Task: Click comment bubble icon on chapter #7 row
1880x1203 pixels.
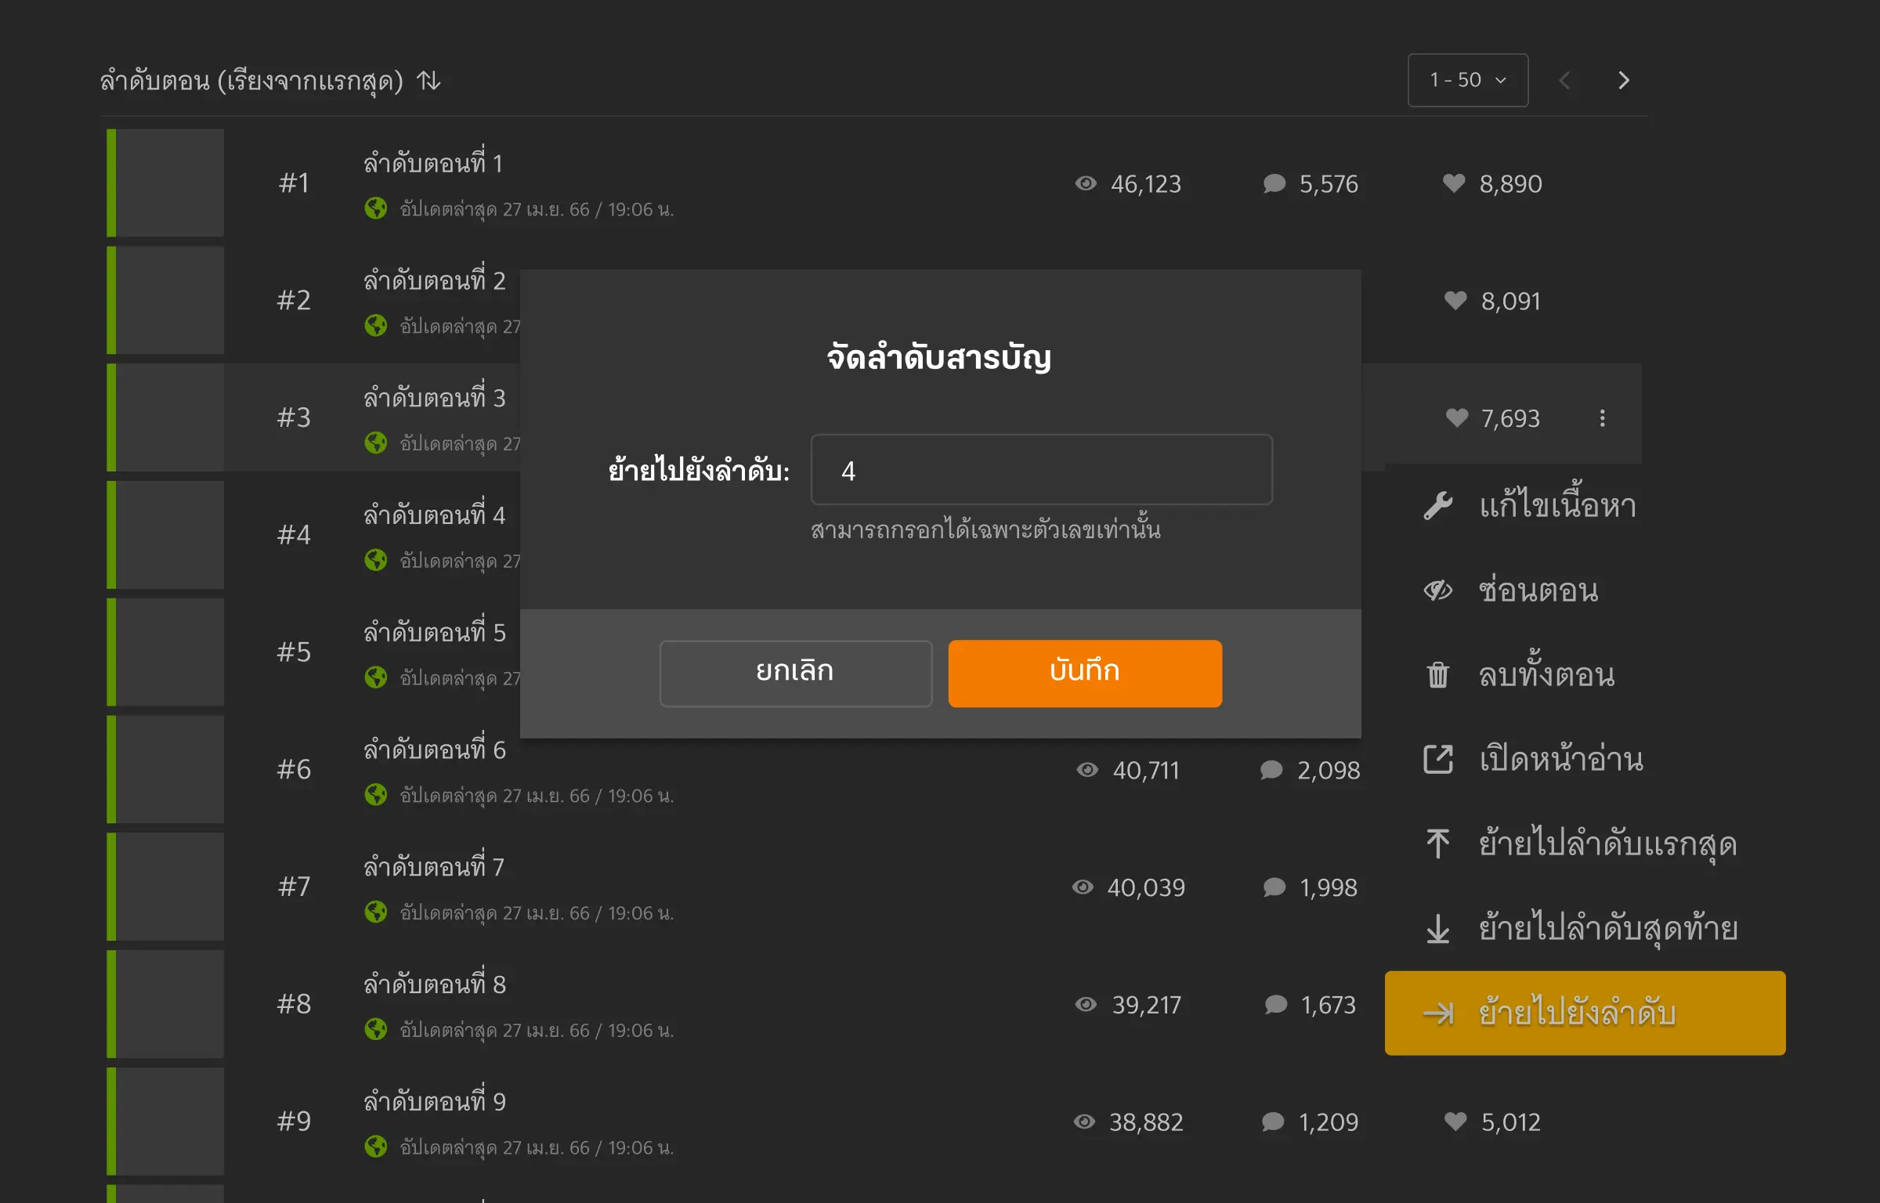Action: pos(1274,887)
